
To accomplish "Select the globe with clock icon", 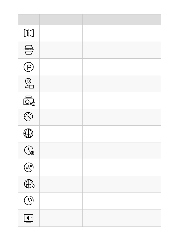I will click(29, 184).
